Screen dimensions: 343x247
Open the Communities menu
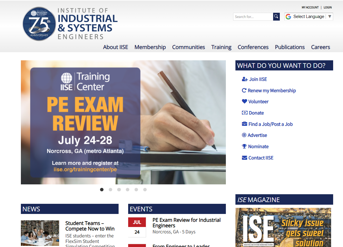point(188,47)
